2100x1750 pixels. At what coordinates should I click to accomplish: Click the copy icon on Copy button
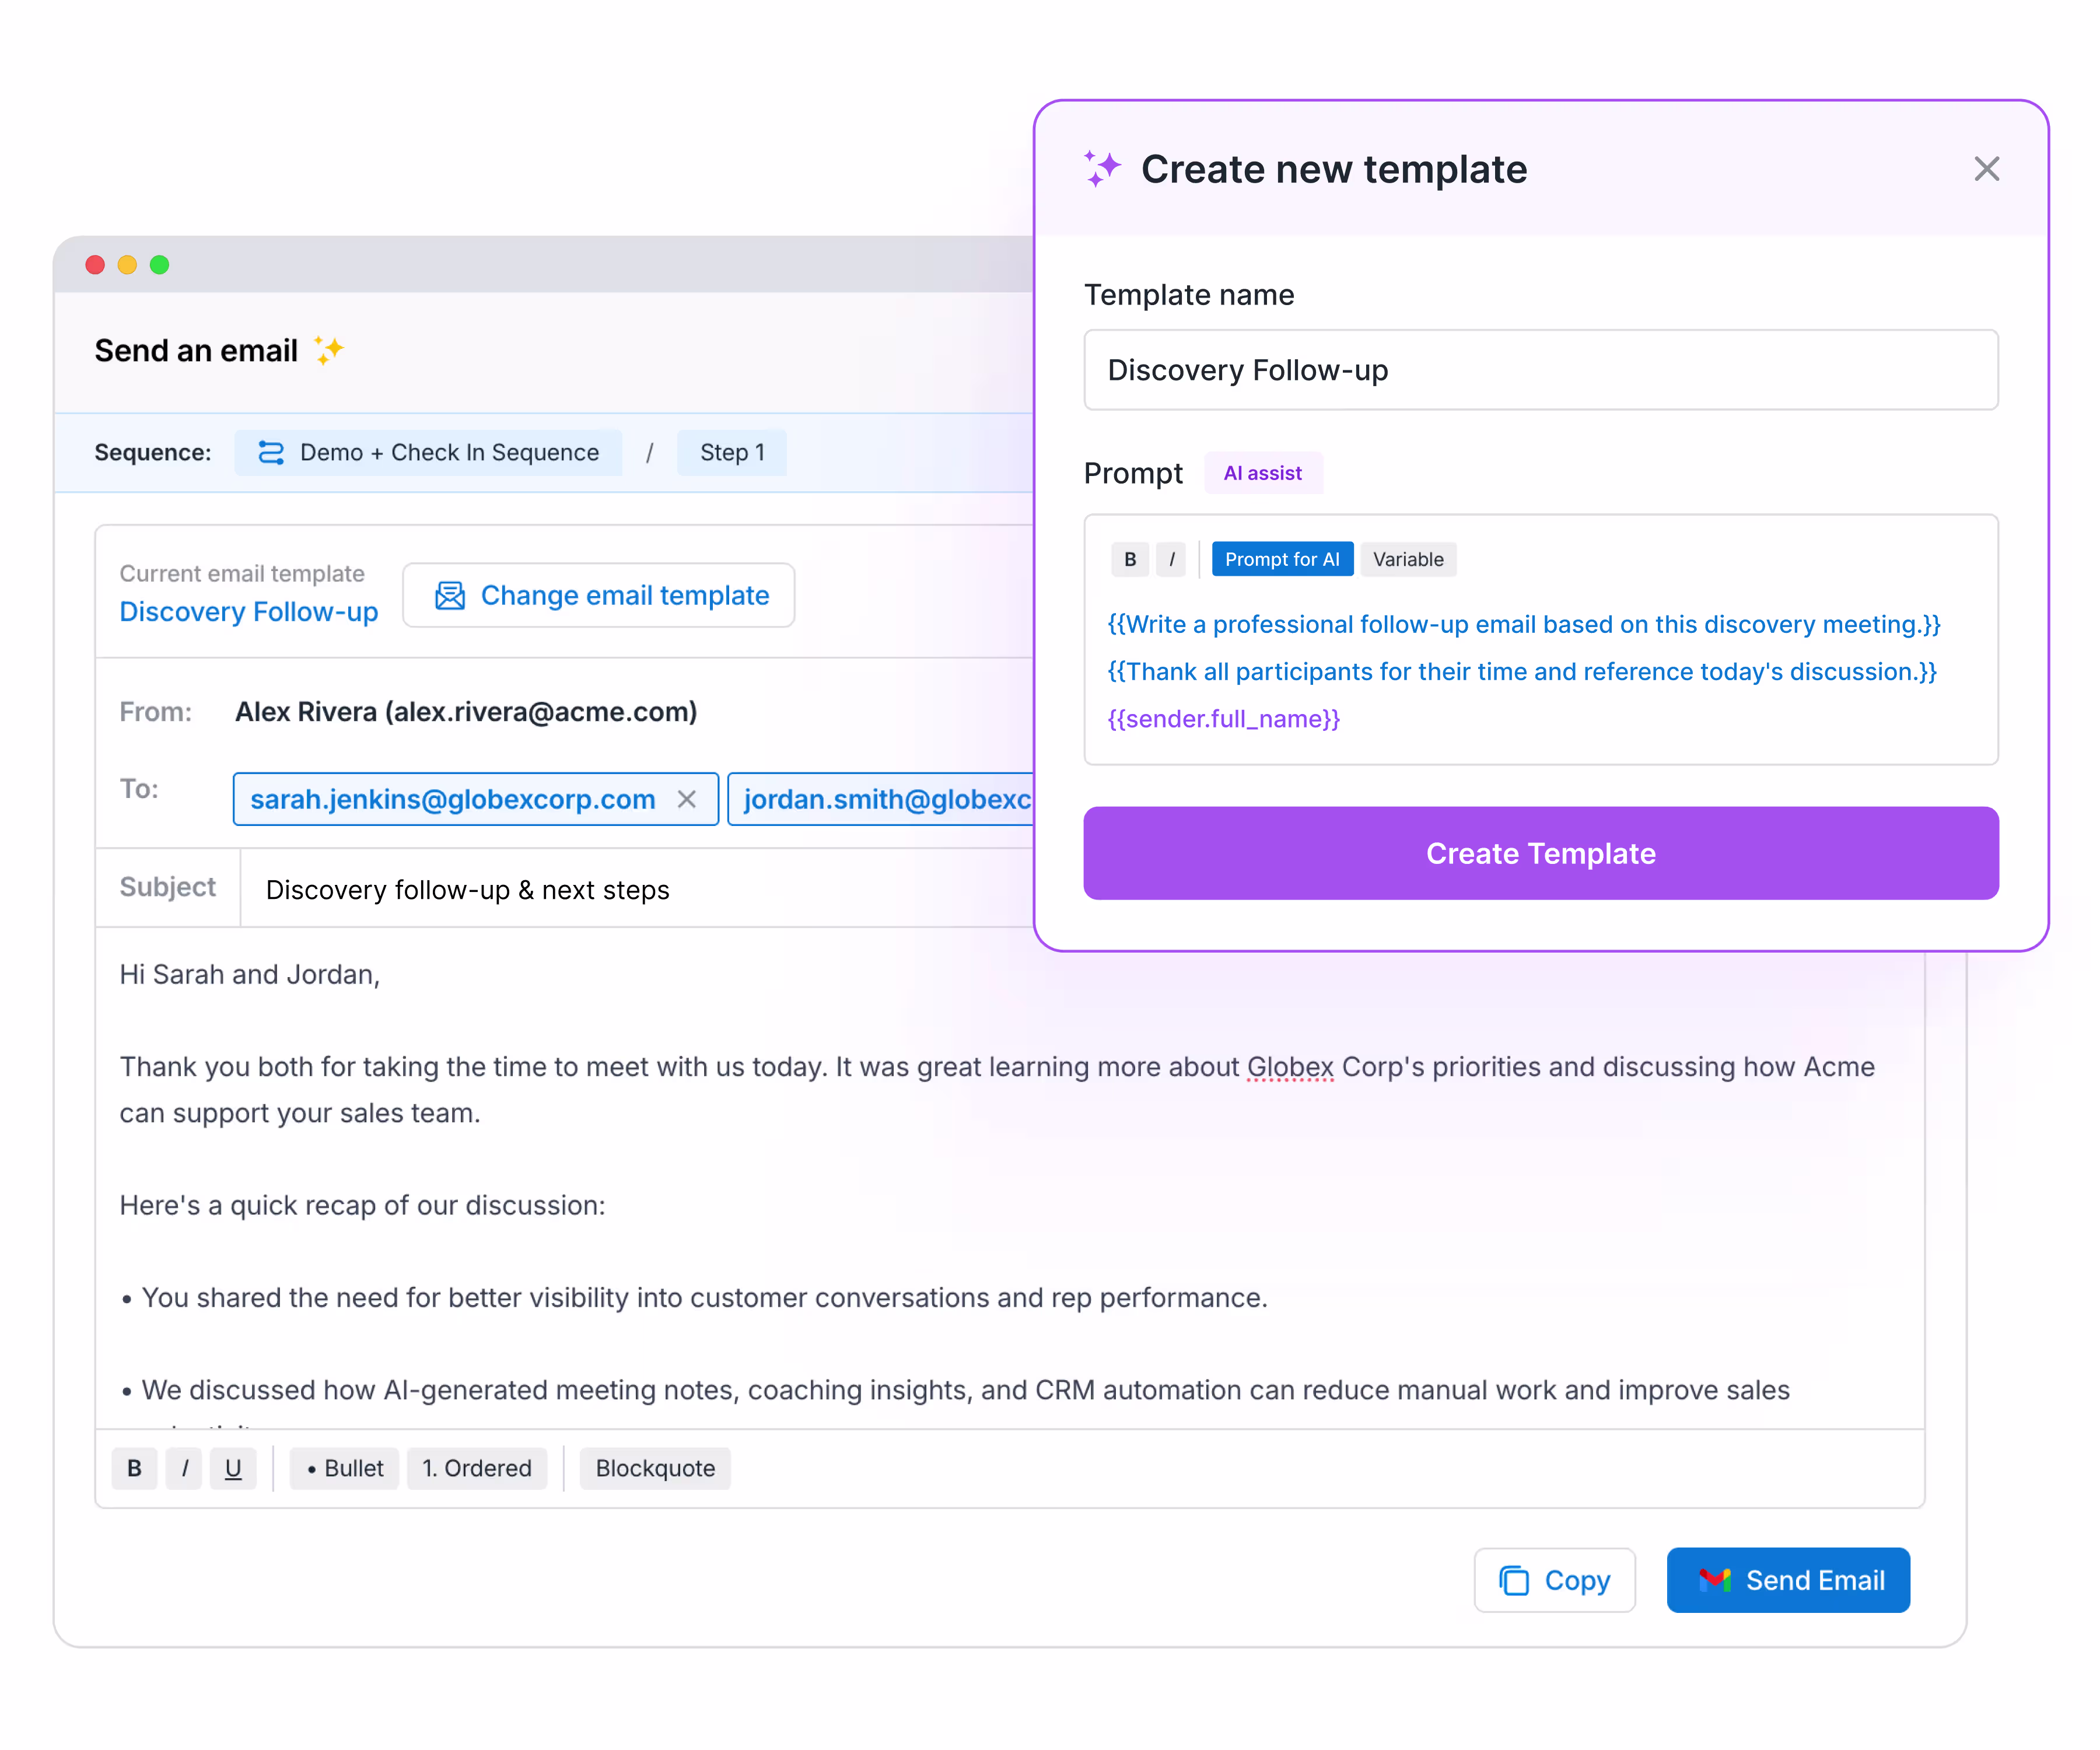click(1514, 1580)
